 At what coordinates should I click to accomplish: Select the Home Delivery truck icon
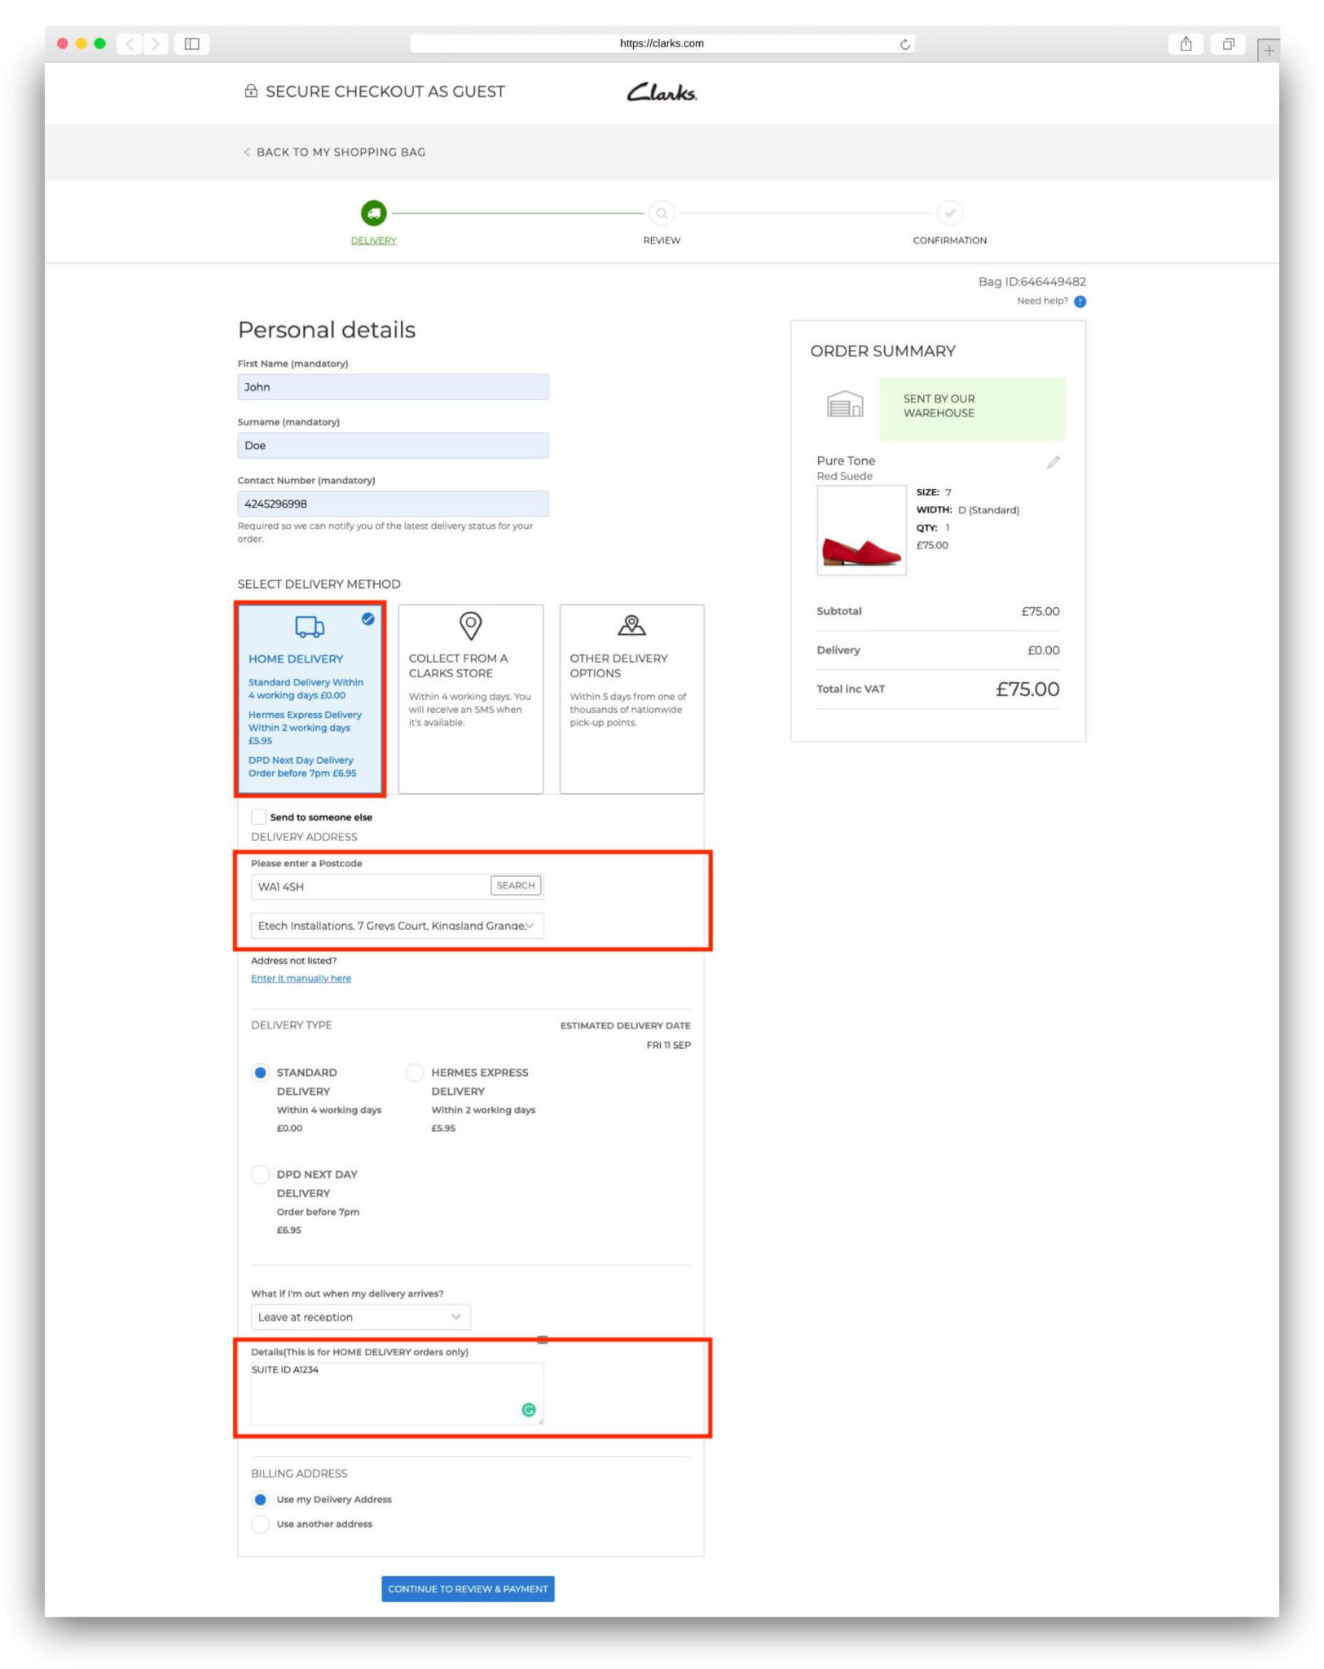pyautogui.click(x=307, y=628)
